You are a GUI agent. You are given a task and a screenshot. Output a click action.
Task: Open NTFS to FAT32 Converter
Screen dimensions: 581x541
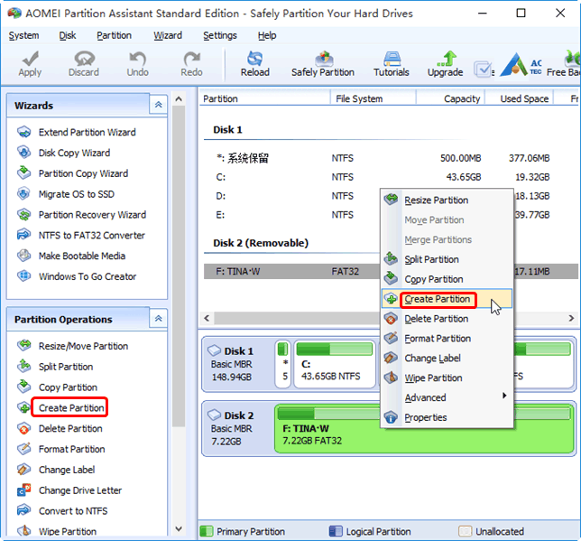(81, 235)
